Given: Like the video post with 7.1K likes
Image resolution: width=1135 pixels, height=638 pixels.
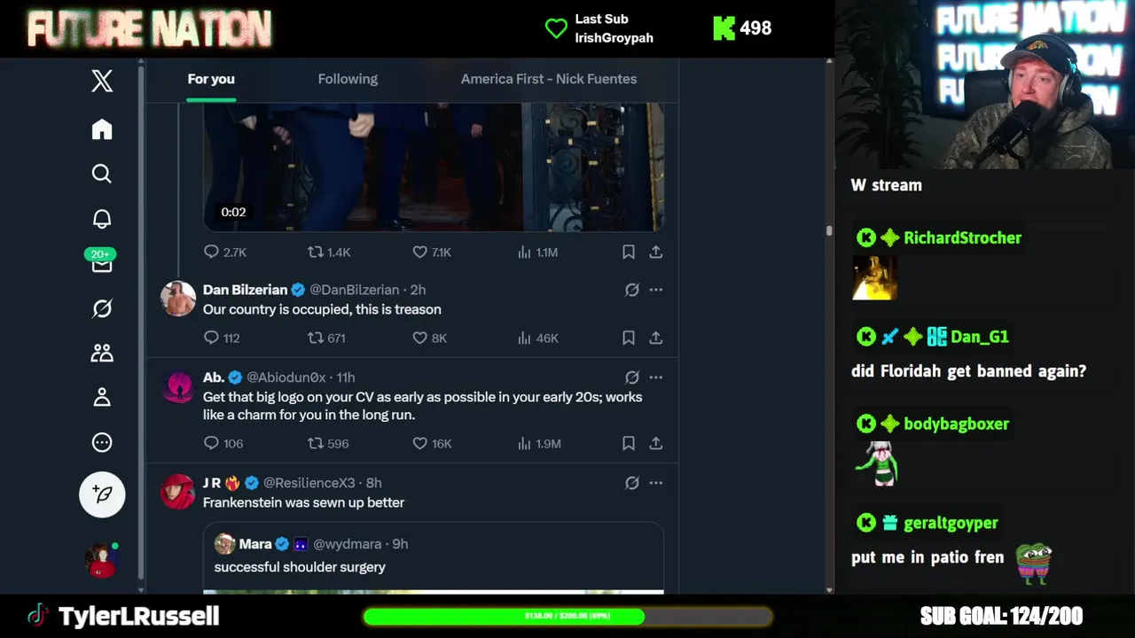Looking at the screenshot, I should click(x=432, y=253).
